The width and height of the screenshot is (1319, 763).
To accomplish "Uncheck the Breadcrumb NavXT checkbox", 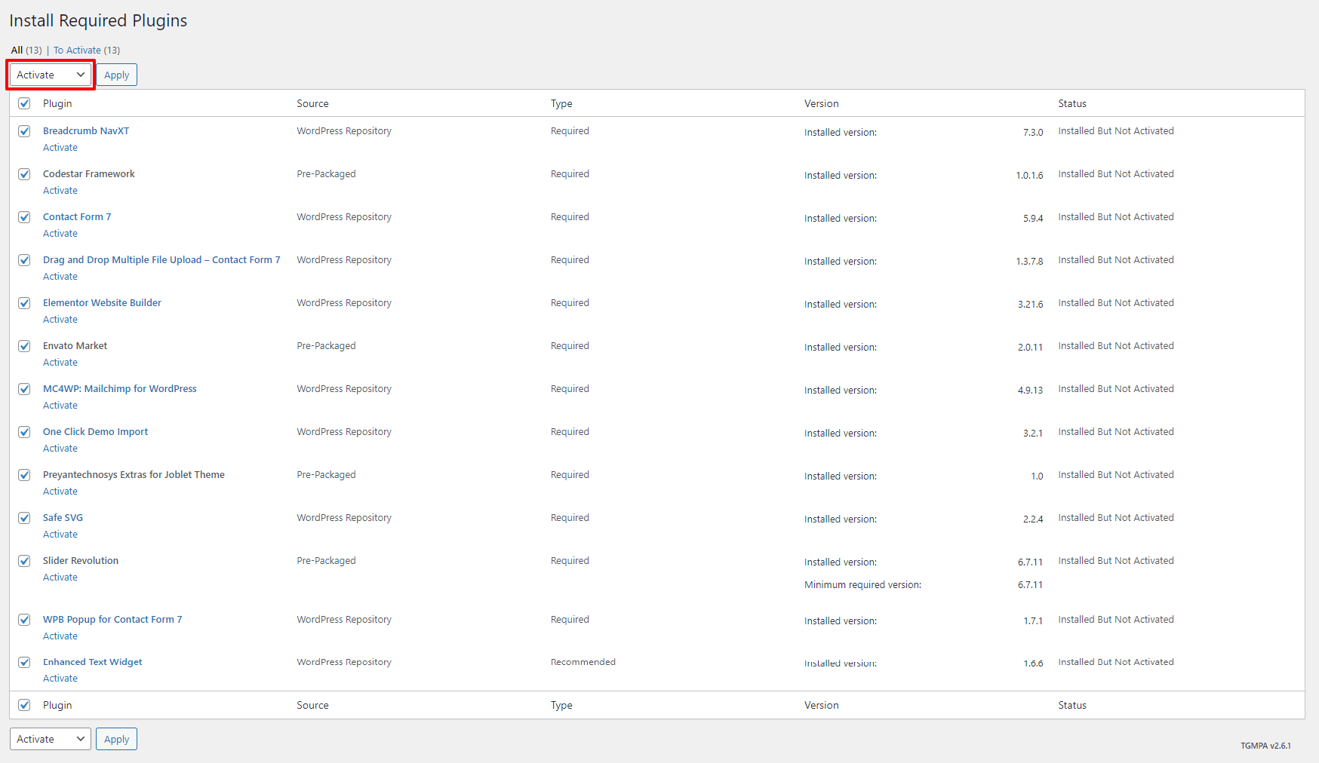I will click(24, 131).
